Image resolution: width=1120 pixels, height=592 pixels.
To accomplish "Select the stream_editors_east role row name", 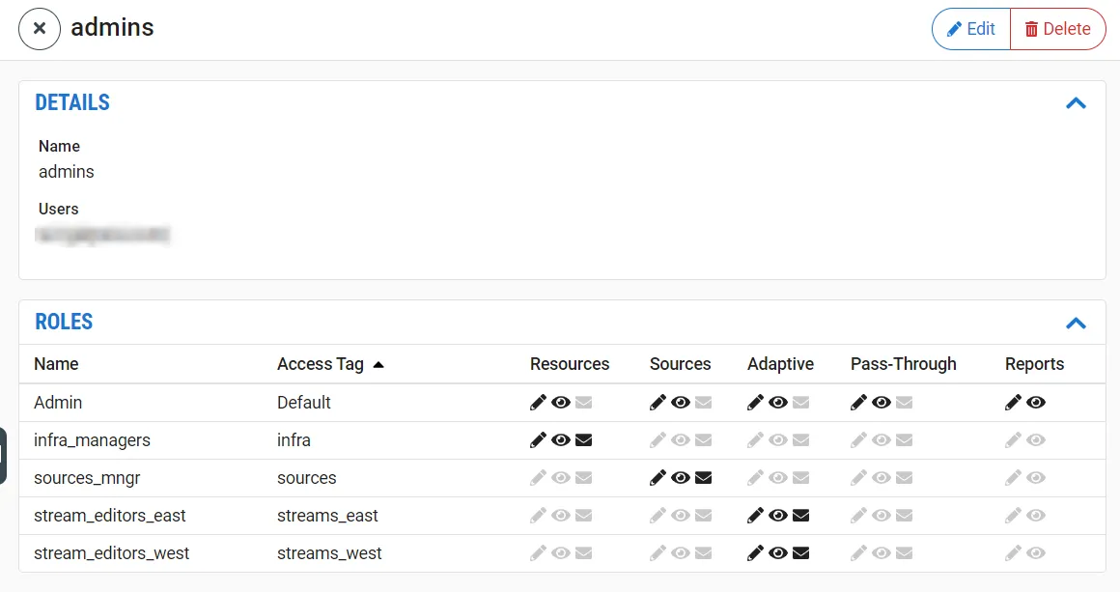I will tap(110, 516).
